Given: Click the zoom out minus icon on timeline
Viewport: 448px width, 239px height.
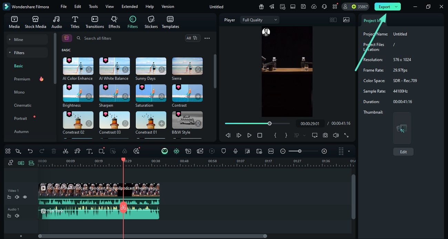Looking at the screenshot, I should (283, 151).
